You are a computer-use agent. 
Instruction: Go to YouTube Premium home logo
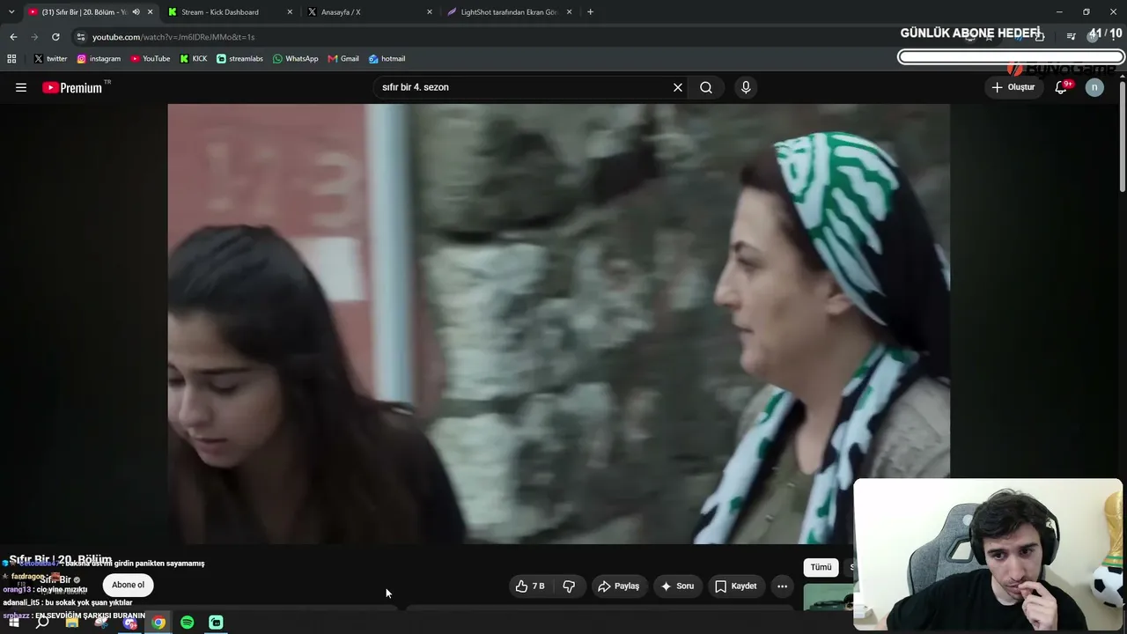72,87
